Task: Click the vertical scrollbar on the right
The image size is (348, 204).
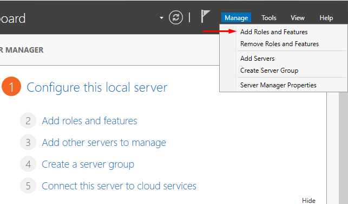Action: (343, 148)
